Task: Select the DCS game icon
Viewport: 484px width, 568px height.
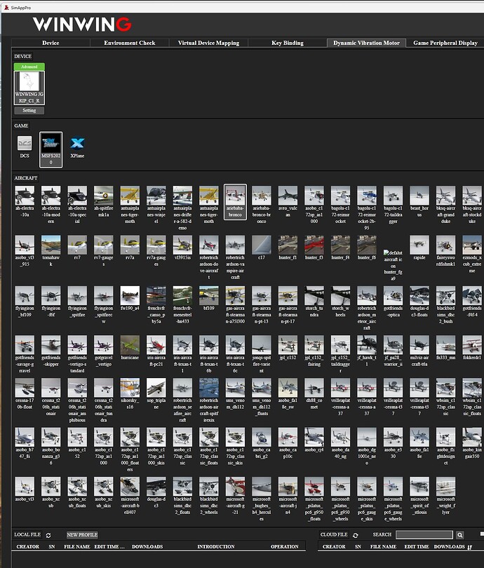Action: tap(25, 144)
